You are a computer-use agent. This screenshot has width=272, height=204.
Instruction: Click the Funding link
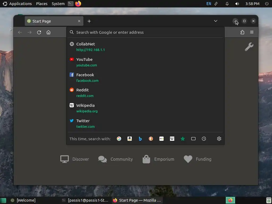click(198, 159)
